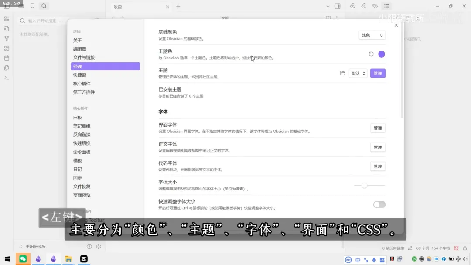
Task: Open WeChat from the taskbar
Action: pos(23,258)
